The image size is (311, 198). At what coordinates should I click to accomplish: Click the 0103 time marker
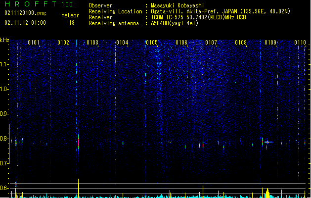click(x=92, y=43)
